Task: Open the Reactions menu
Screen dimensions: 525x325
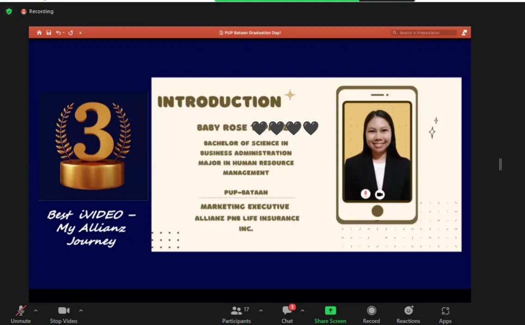Action: pos(408,314)
